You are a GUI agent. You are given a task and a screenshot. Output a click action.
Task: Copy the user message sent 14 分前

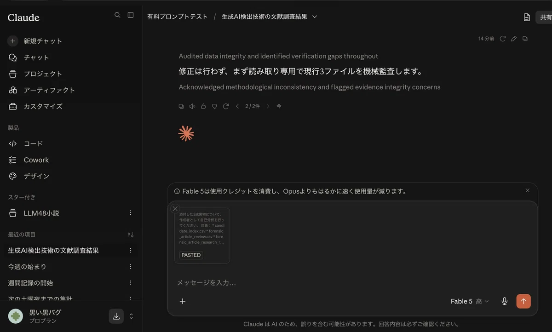coord(525,39)
